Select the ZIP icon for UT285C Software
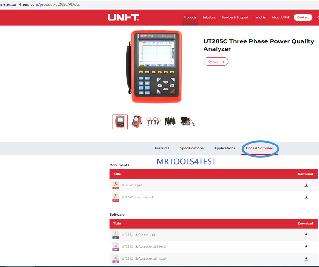 pos(115,234)
